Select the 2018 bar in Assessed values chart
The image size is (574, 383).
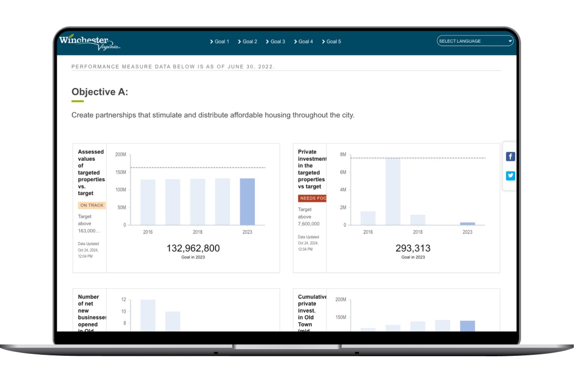(x=198, y=202)
